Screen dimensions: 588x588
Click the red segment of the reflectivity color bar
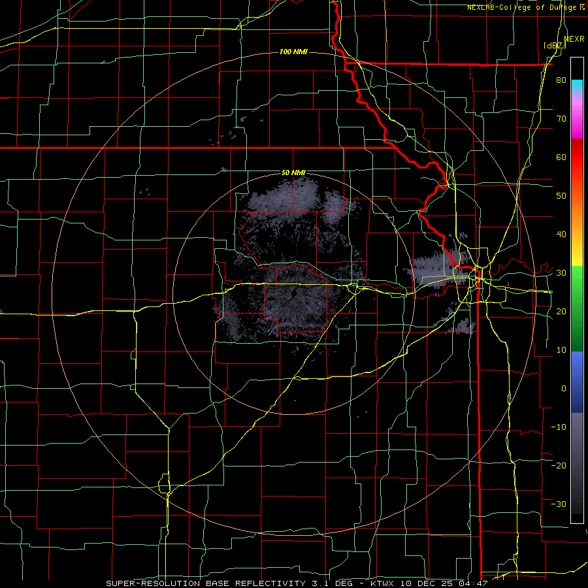577,157
